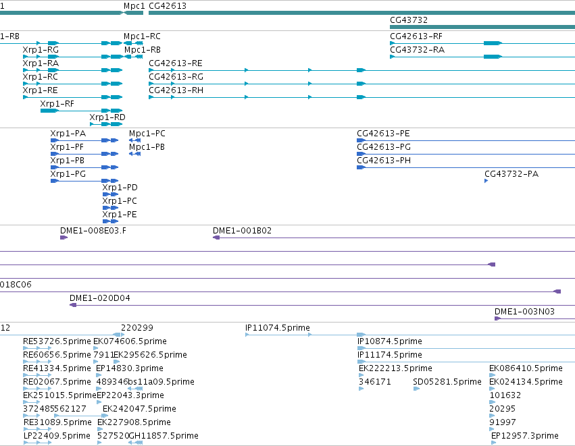The height and width of the screenshot is (446, 575).
Task: Open CG42613-PG protein feature
Action: click(384, 147)
